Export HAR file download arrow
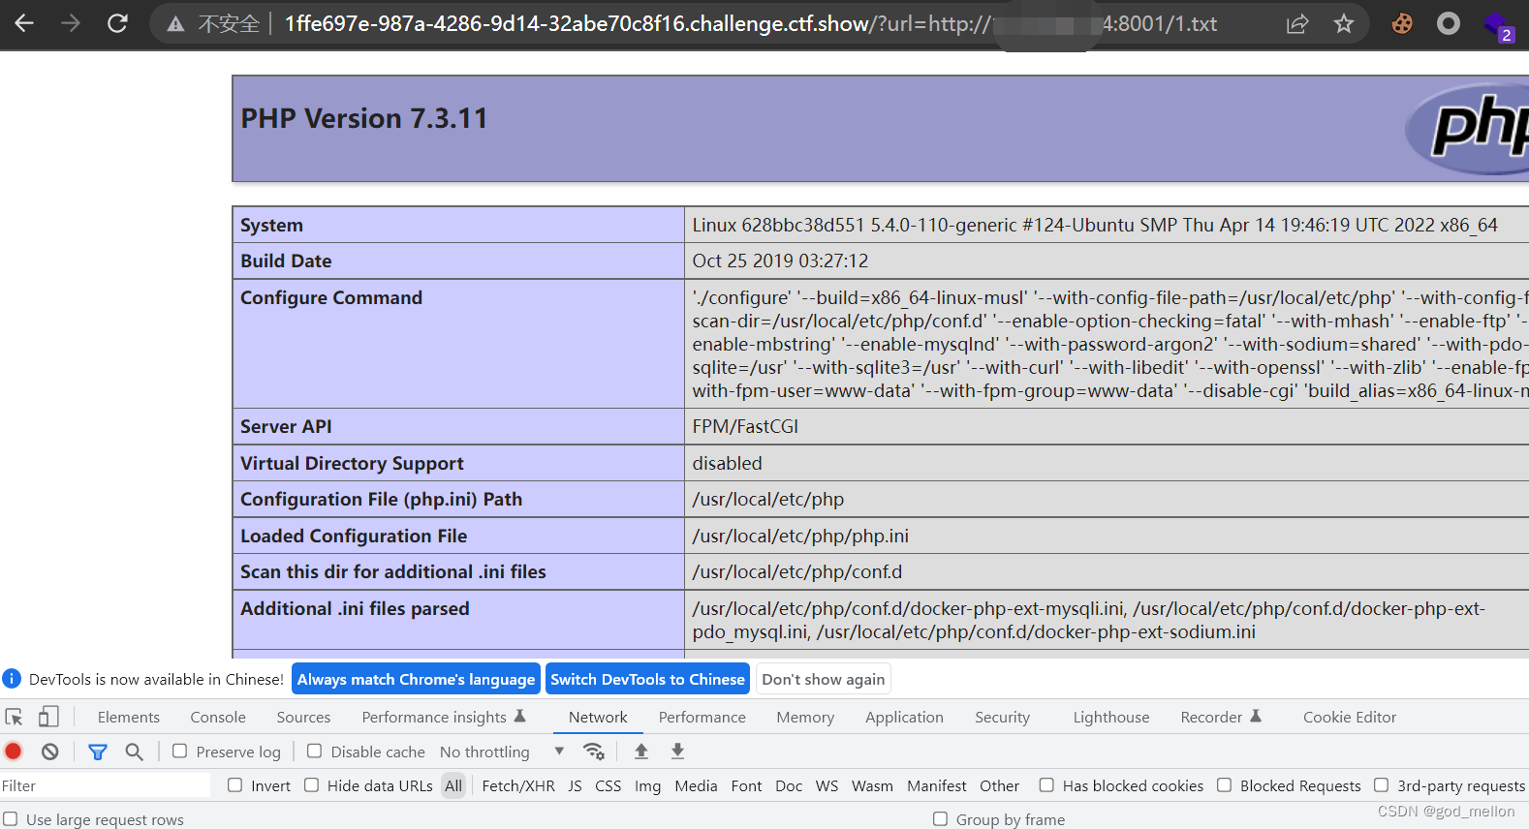Screen dimensions: 1529x829 [678, 752]
